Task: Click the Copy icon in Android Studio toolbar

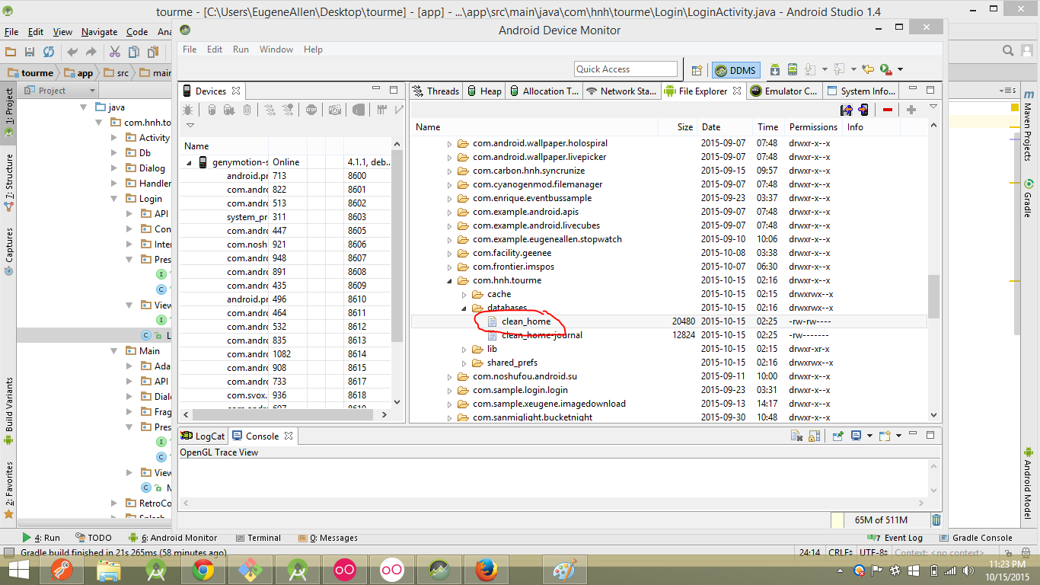Action: (x=134, y=52)
